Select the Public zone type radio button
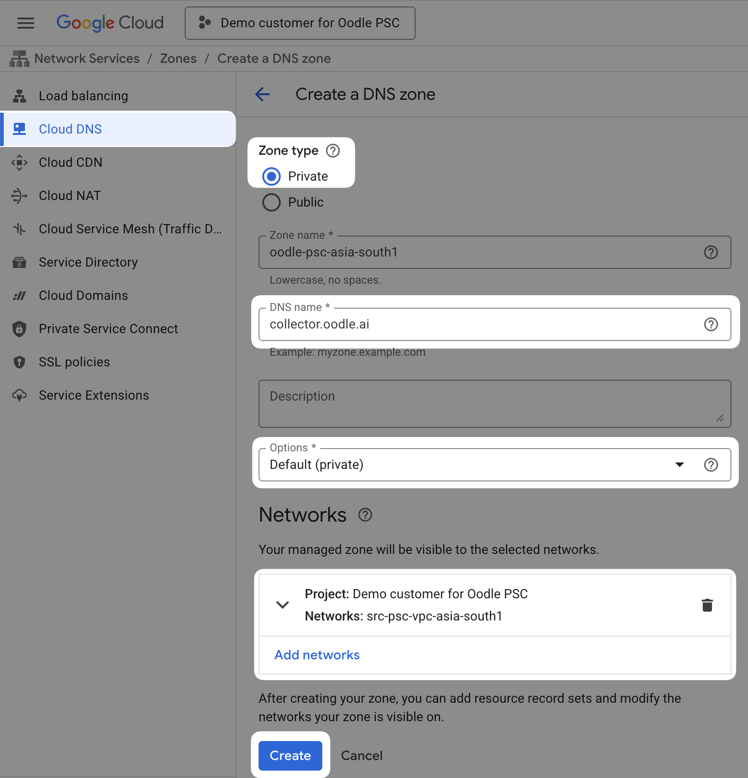The image size is (748, 778). [271, 202]
